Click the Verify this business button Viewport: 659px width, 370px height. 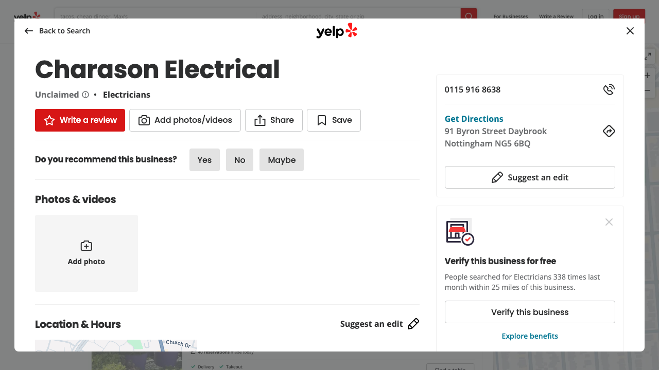(x=530, y=311)
